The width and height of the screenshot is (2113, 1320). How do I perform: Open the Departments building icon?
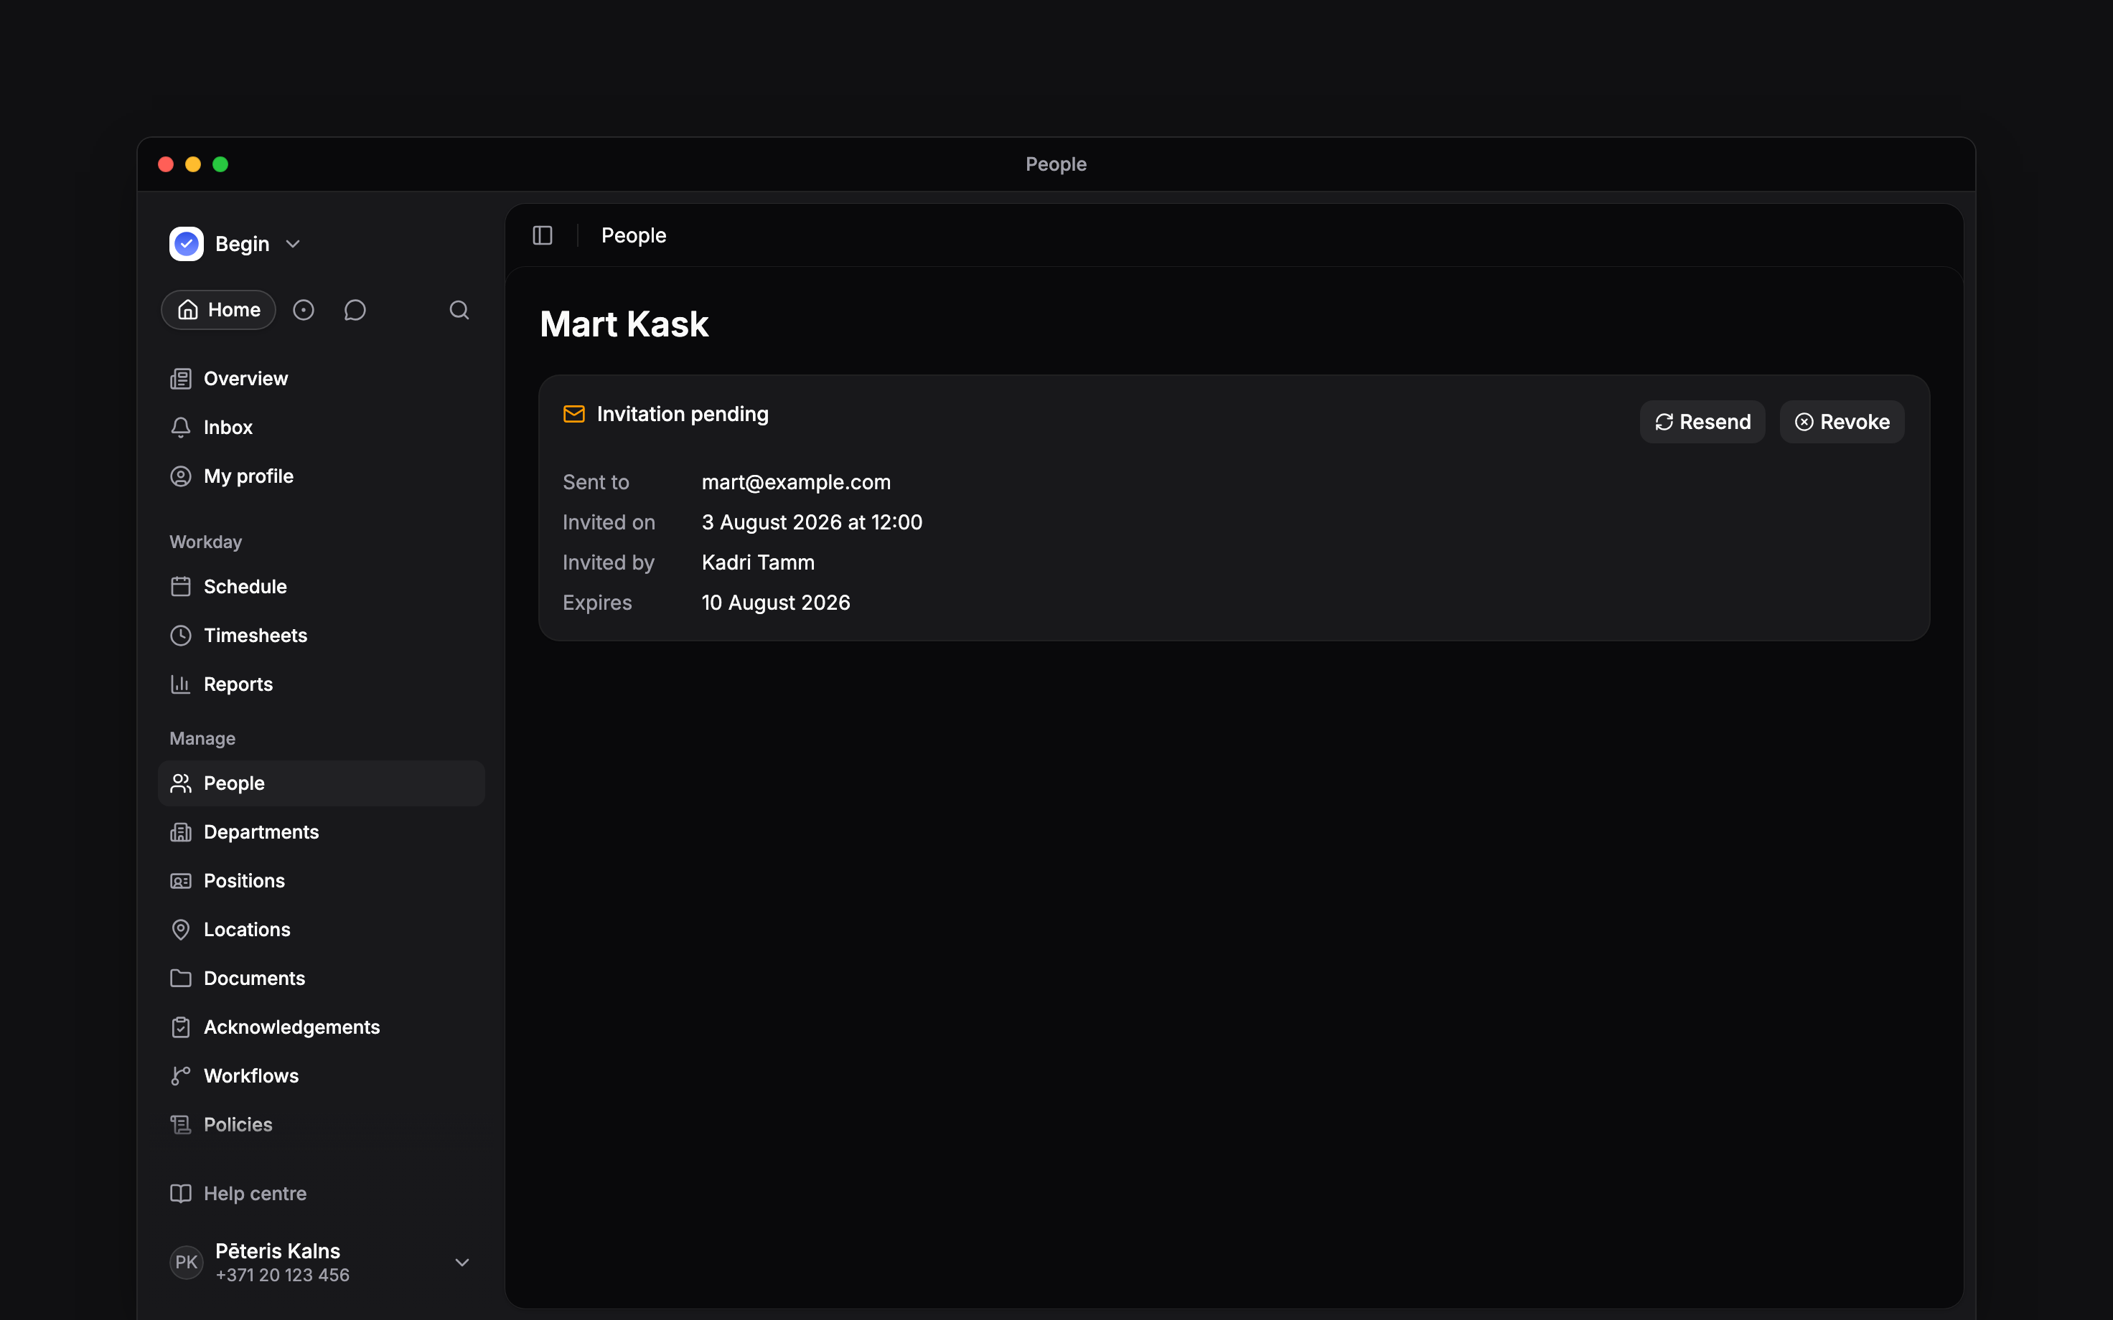click(x=181, y=832)
